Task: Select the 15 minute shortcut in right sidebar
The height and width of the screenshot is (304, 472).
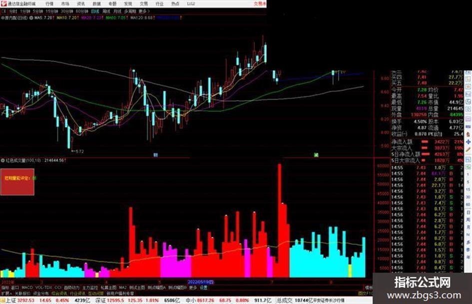Action: click(468, 190)
